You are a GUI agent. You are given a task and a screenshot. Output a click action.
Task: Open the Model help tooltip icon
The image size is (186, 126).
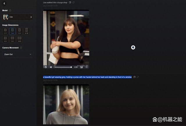(x=10, y=10)
